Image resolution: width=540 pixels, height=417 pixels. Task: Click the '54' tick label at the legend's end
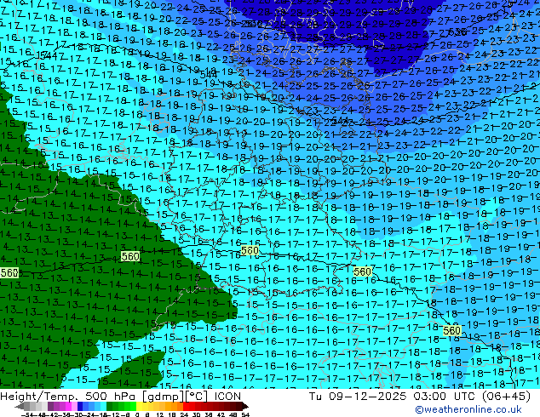[245, 415]
